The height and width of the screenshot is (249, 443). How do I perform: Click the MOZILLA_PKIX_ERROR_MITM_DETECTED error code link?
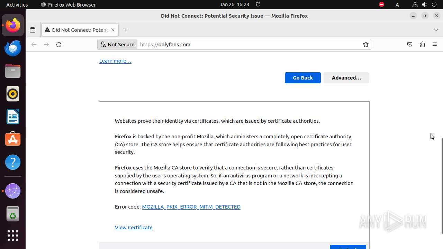(191, 207)
